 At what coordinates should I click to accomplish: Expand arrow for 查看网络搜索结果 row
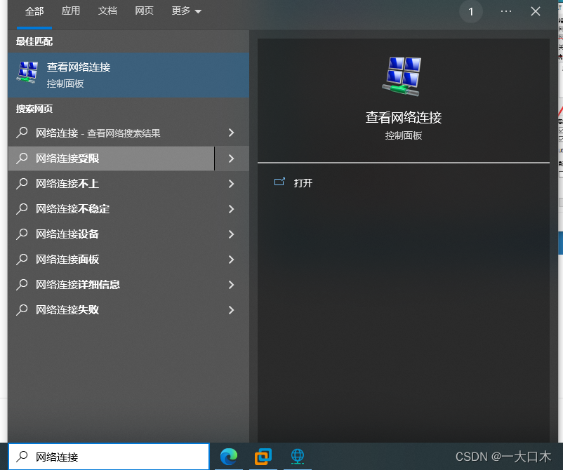tap(231, 133)
